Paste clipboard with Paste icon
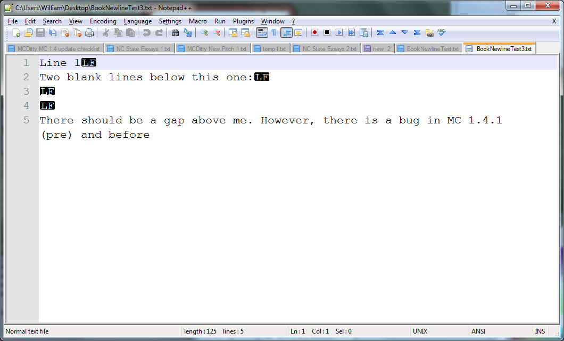The image size is (564, 341). click(130, 33)
